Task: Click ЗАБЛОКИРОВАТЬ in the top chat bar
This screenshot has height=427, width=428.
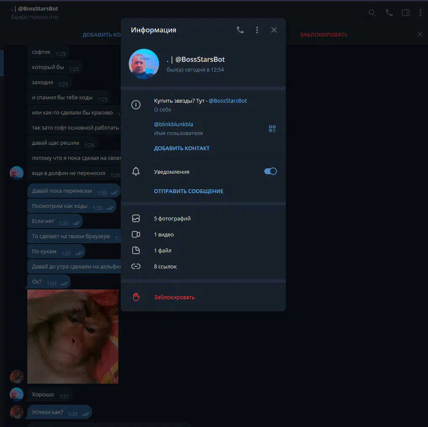Action: [x=324, y=34]
